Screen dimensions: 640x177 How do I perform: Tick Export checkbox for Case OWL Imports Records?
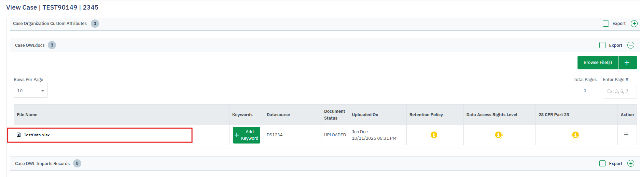coord(602,163)
